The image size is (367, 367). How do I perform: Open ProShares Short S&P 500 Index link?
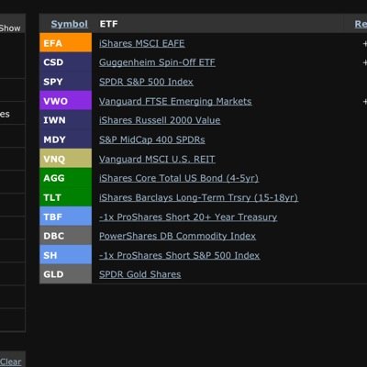tap(180, 255)
